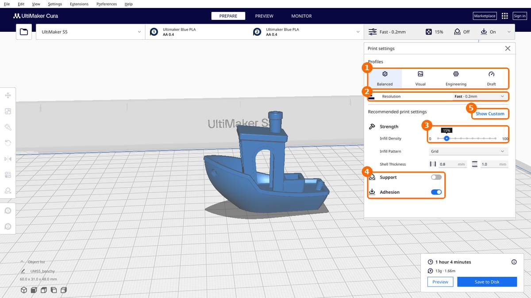Click the Fast - 0.2mm profile sliders icon
531x298 pixels.
point(373,32)
